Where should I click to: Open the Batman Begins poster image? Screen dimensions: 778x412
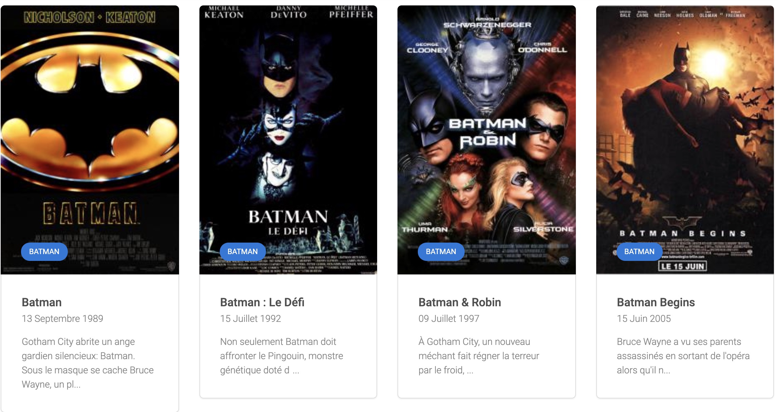(685, 140)
